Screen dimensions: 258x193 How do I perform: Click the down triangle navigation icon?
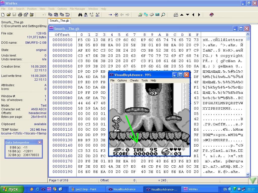pos(187,15)
